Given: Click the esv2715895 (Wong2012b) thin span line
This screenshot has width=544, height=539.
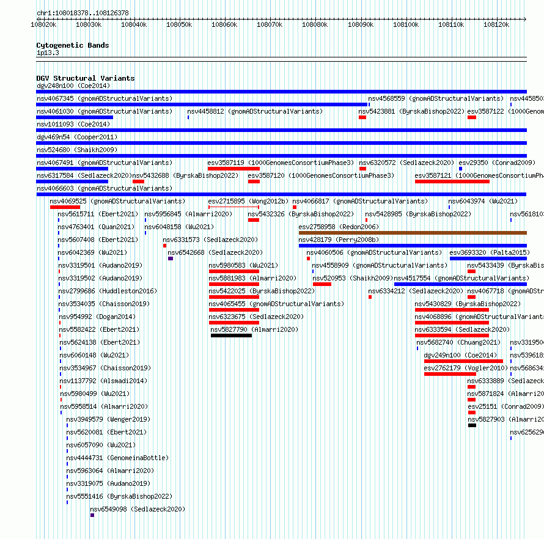Looking at the screenshot, I should pos(234,207).
